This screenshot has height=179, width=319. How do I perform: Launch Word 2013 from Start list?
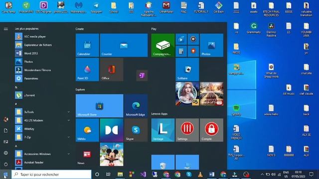coord(43,53)
